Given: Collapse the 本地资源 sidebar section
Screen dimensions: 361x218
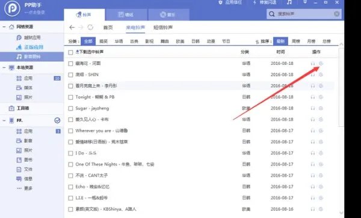Looking at the screenshot, I should 4,67.
